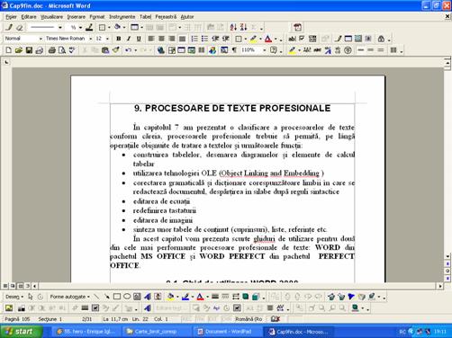Insert a text box from Drawing toolbar
Image resolution: width=452 pixels, height=338 pixels.
pyautogui.click(x=137, y=297)
